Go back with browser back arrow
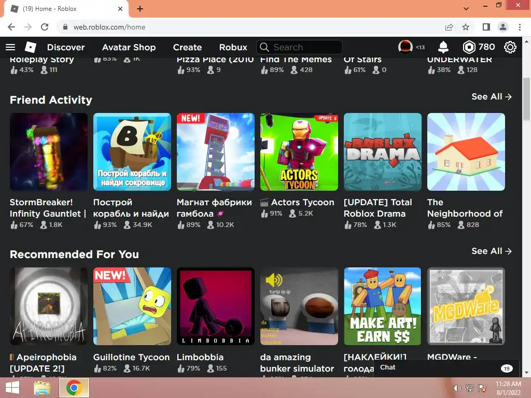This screenshot has width=531, height=398. coord(11,27)
